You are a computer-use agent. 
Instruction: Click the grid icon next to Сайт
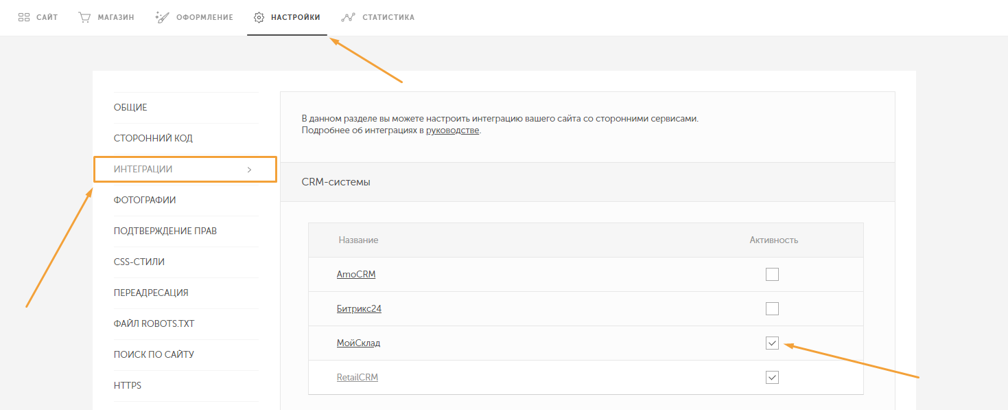tap(24, 17)
